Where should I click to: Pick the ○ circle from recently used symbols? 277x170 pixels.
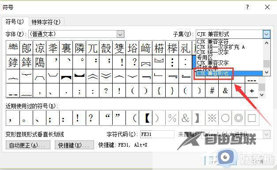pyautogui.click(x=225, y=118)
